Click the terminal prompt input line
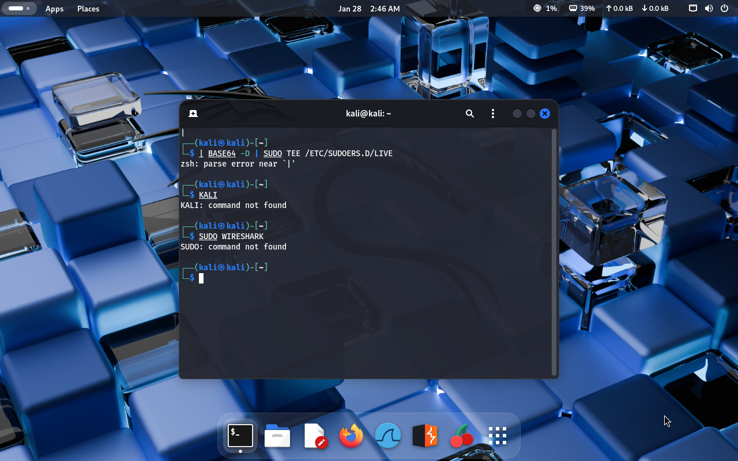738x461 pixels. [346, 278]
